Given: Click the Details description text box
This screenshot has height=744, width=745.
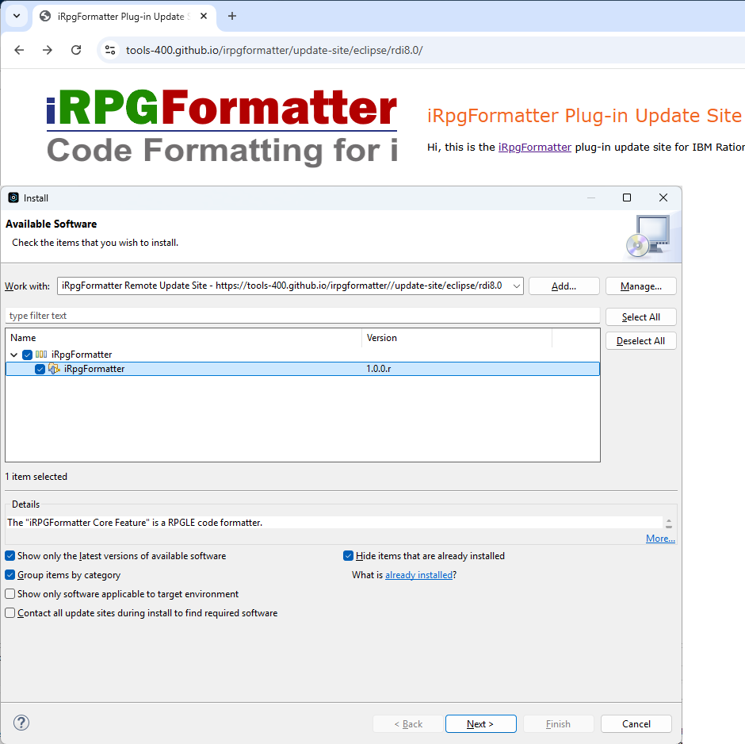Looking at the screenshot, I should pyautogui.click(x=334, y=523).
